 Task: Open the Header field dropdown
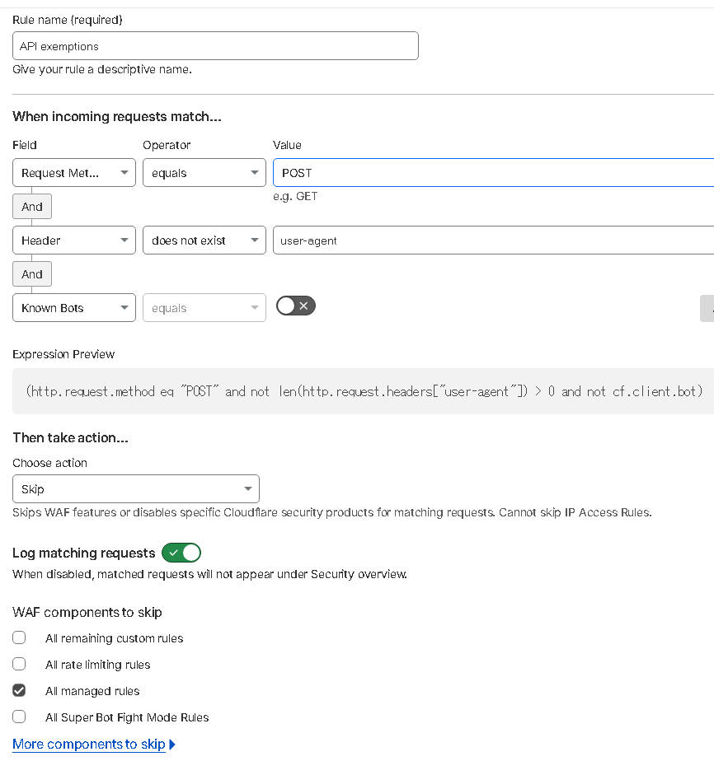point(74,240)
